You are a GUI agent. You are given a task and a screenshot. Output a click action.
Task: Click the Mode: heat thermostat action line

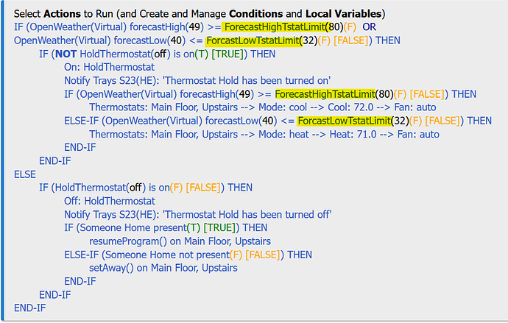pyautogui.click(x=264, y=134)
